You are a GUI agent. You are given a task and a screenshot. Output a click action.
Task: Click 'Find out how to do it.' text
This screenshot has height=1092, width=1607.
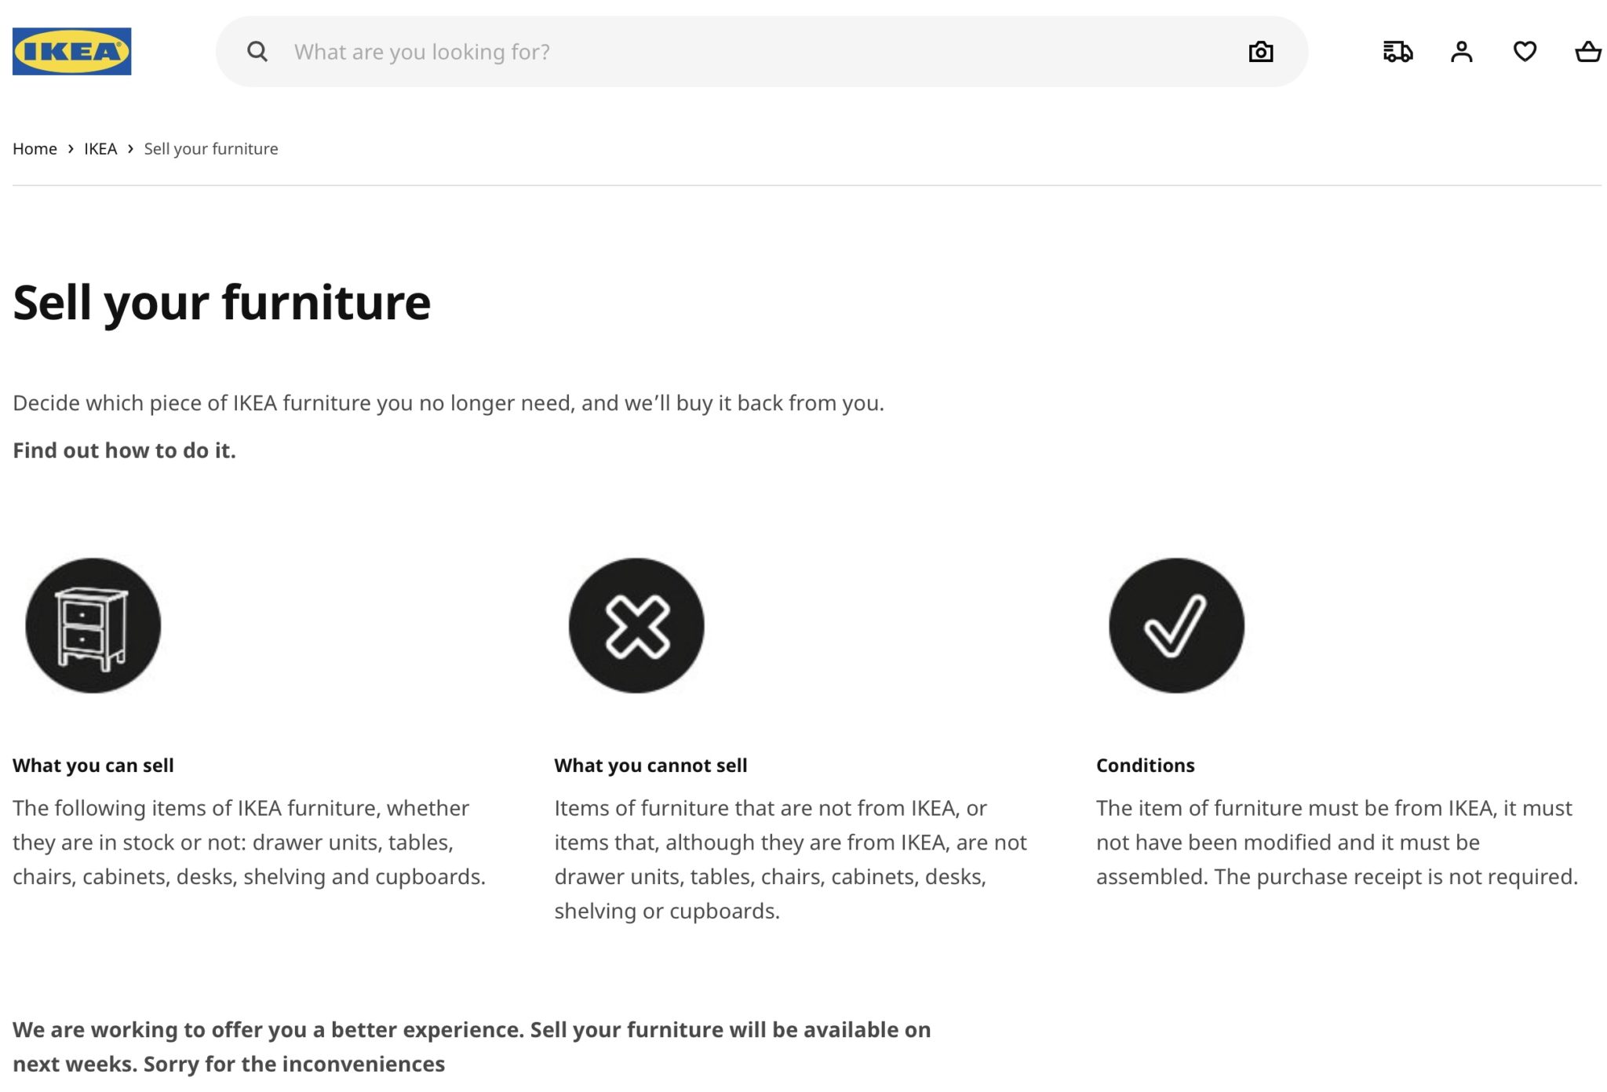tap(124, 450)
